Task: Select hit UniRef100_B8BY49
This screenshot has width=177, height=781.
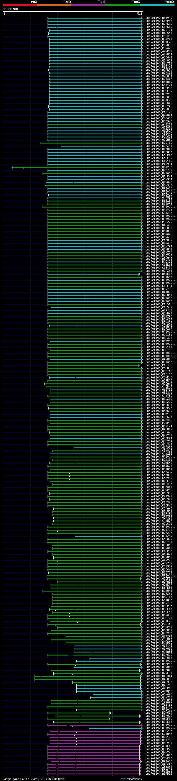Action: pyautogui.click(x=159, y=106)
